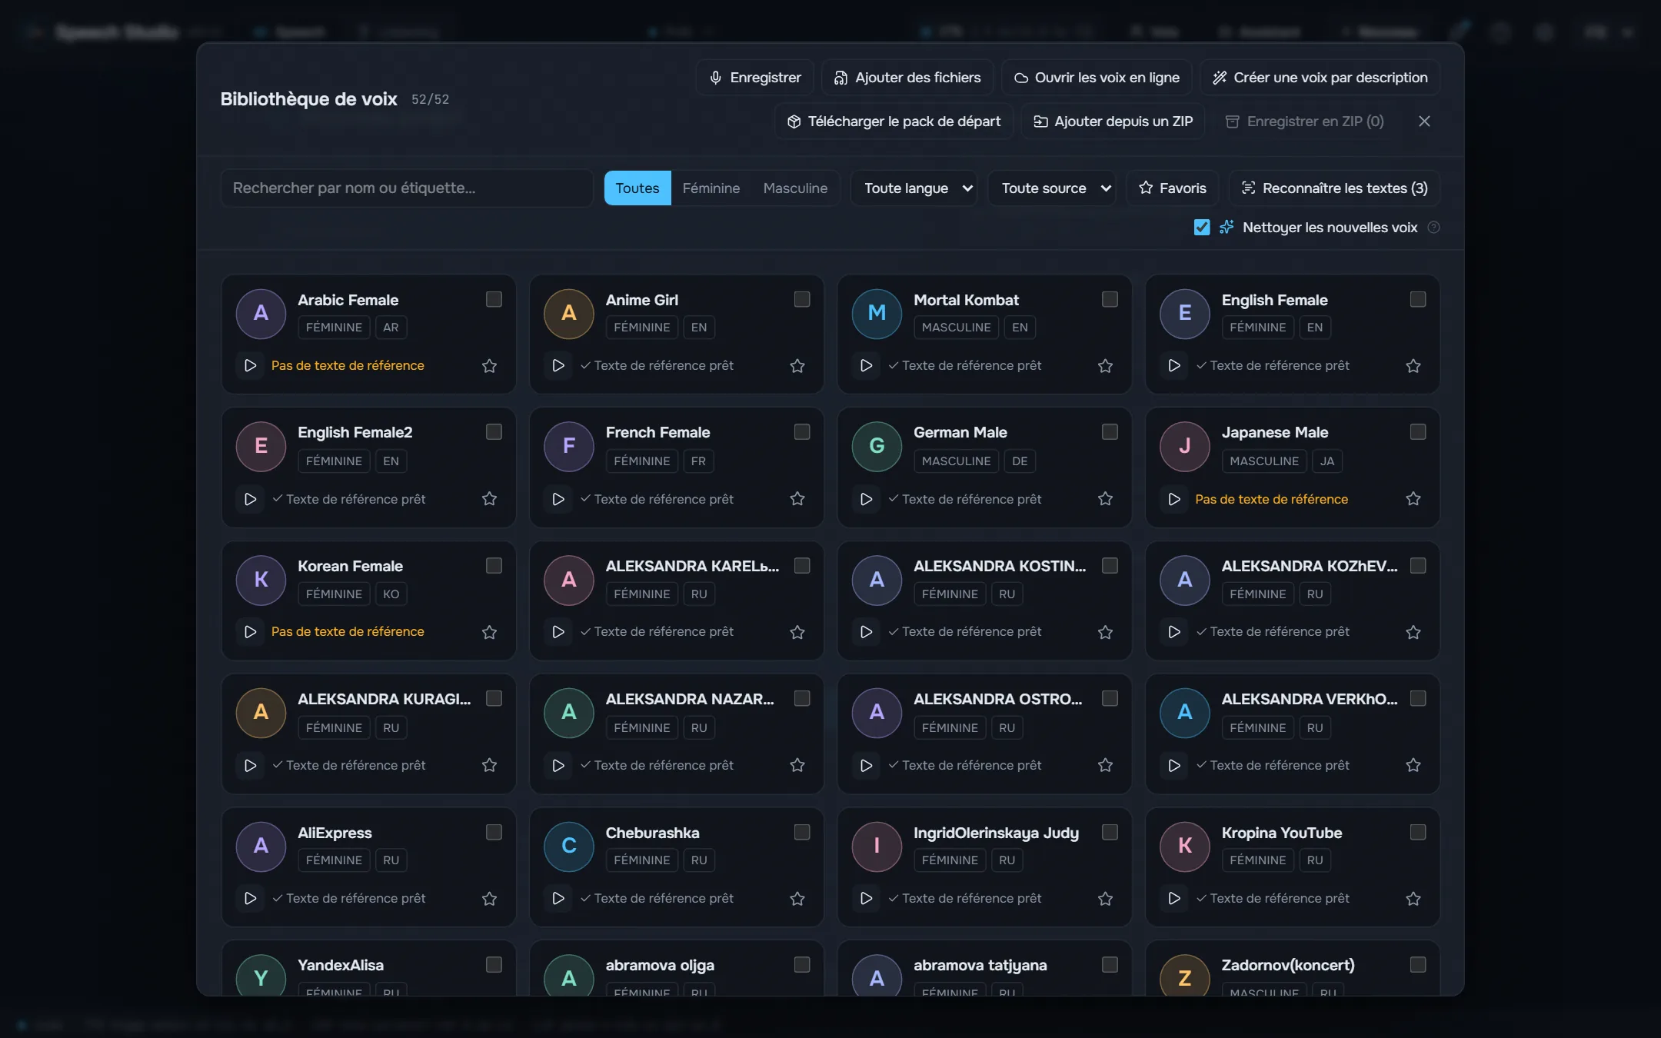Check the Japanese Male voice checkbox
Screen dimensions: 1661x1038
(1418, 432)
